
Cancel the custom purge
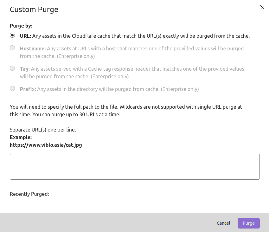(223, 223)
